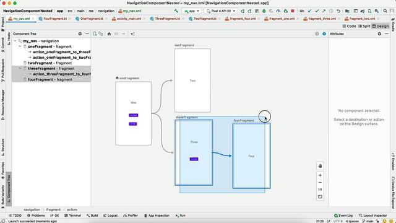This screenshot has width=396, height=223.
Task: Click the Zoom to Fit Screen icon
Action: (x=320, y=197)
